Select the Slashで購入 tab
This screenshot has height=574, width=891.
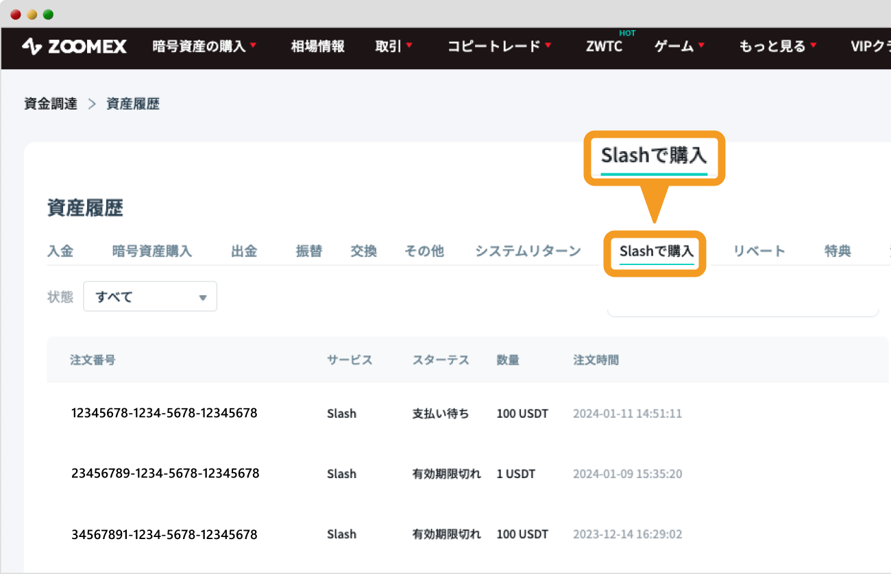pos(657,251)
